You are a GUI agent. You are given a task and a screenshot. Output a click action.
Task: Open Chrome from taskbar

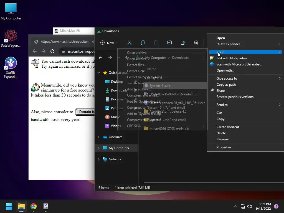click(x=34, y=206)
